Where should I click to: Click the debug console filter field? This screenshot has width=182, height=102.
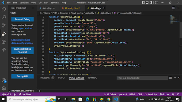point(142,78)
